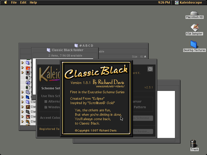This screenshot has width=207, height=155.
Task: Select the dark blue shape icon in #ABCD
Action: [x=28, y=97]
